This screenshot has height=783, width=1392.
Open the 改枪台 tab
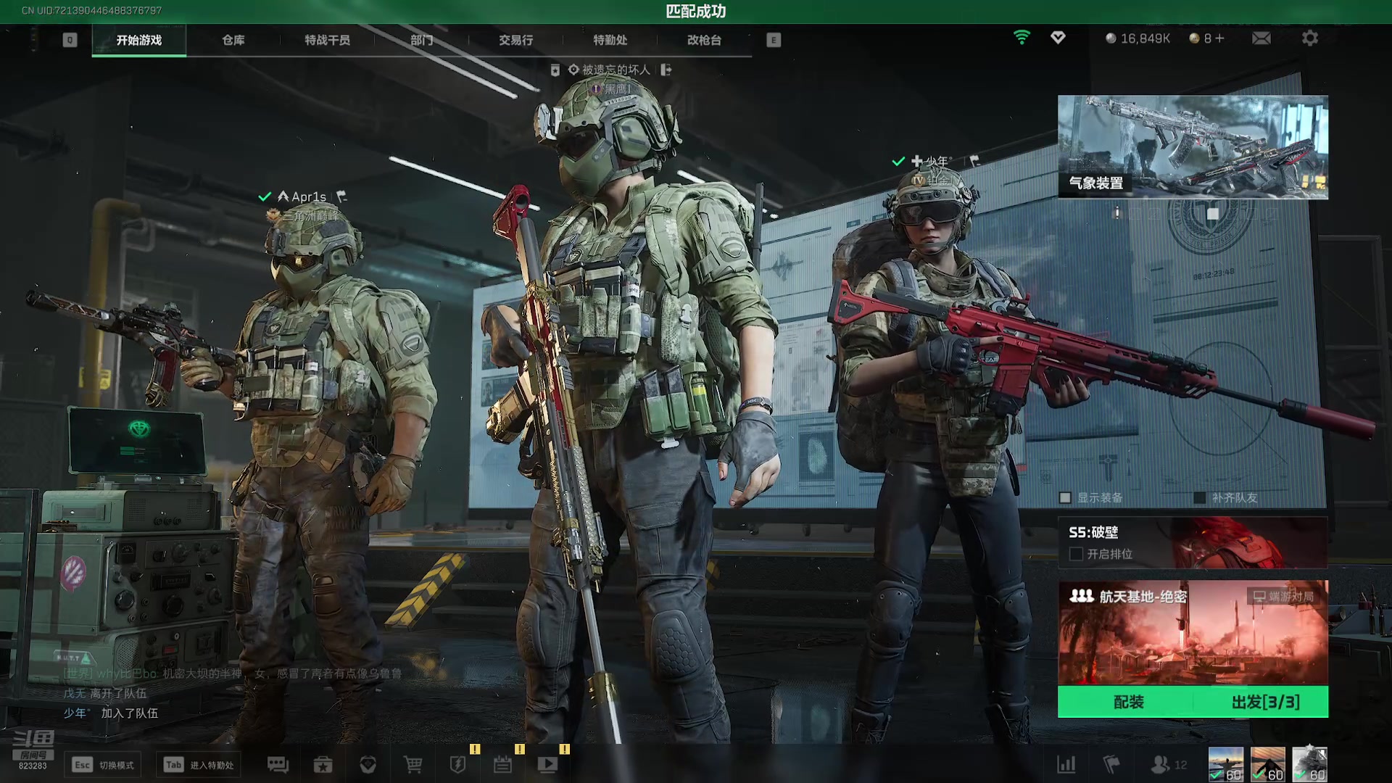(x=704, y=40)
